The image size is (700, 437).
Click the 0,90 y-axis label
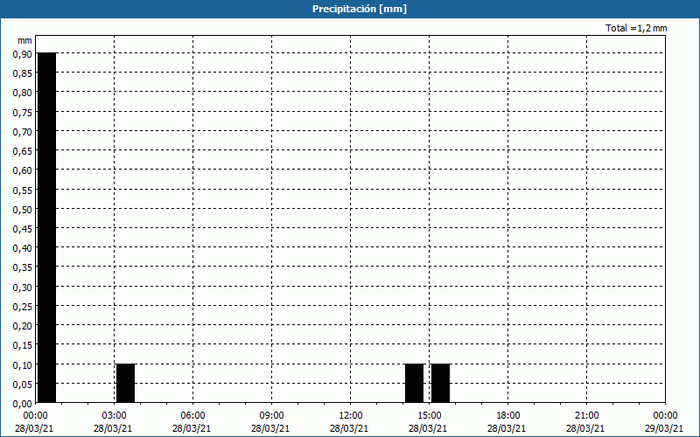click(23, 53)
